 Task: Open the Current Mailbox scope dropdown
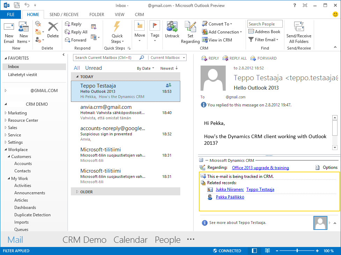coord(184,58)
